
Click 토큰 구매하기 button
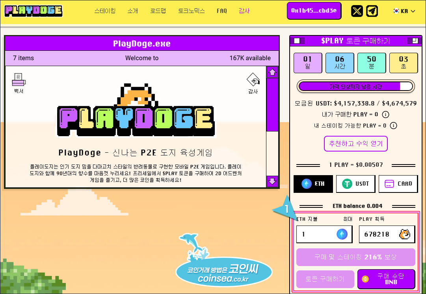point(325,279)
